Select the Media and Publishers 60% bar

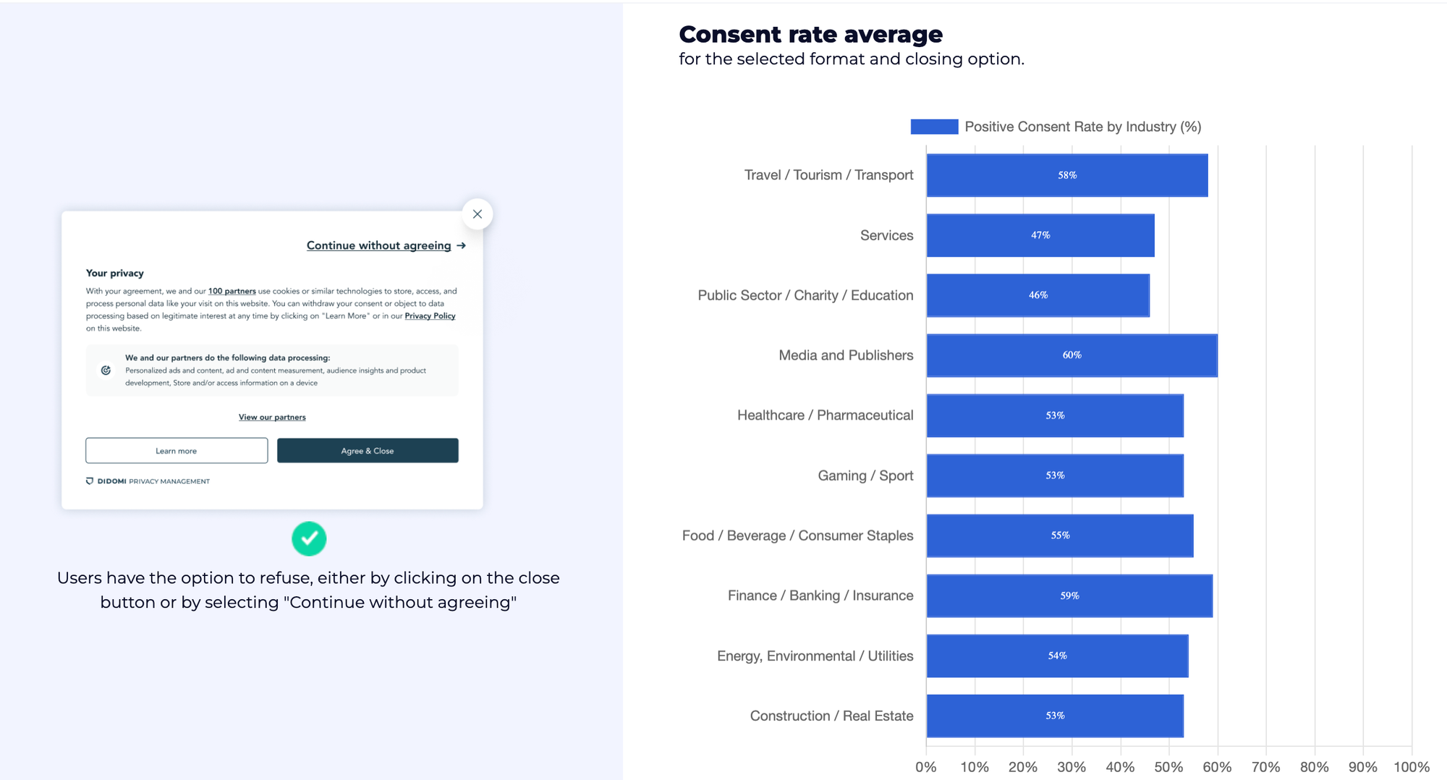coord(1072,355)
